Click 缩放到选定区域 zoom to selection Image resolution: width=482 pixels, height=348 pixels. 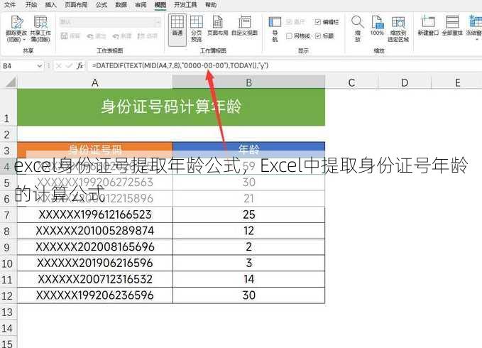pos(398,29)
